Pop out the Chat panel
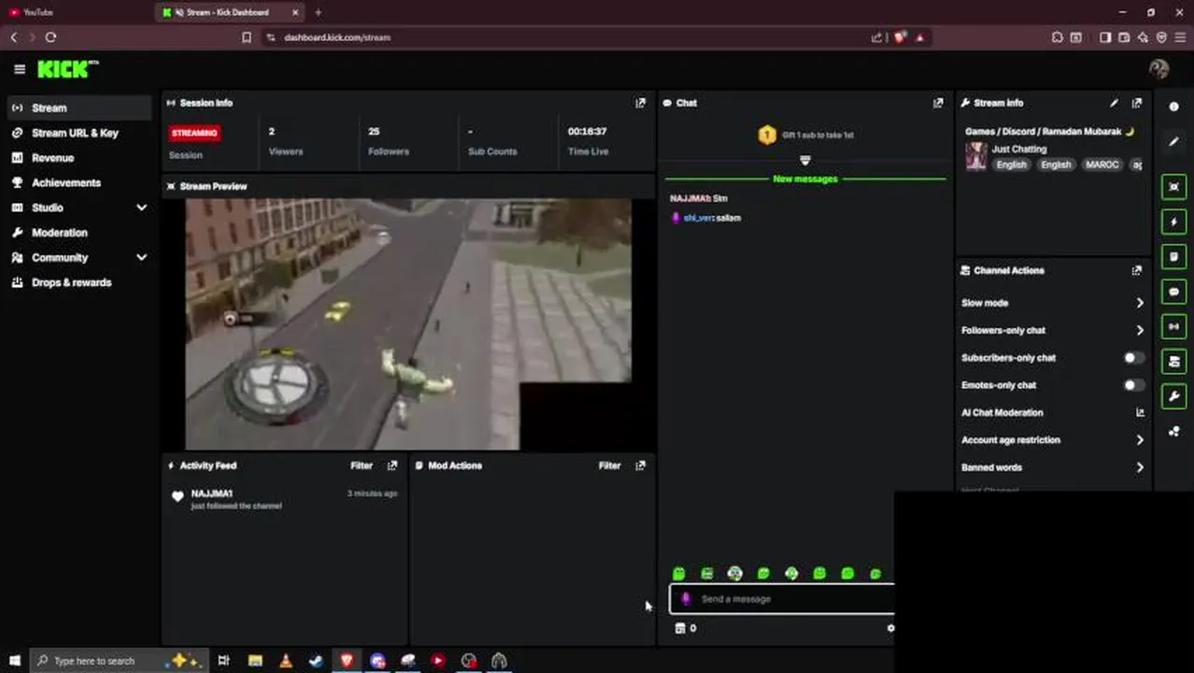The width and height of the screenshot is (1194, 673). tap(938, 103)
